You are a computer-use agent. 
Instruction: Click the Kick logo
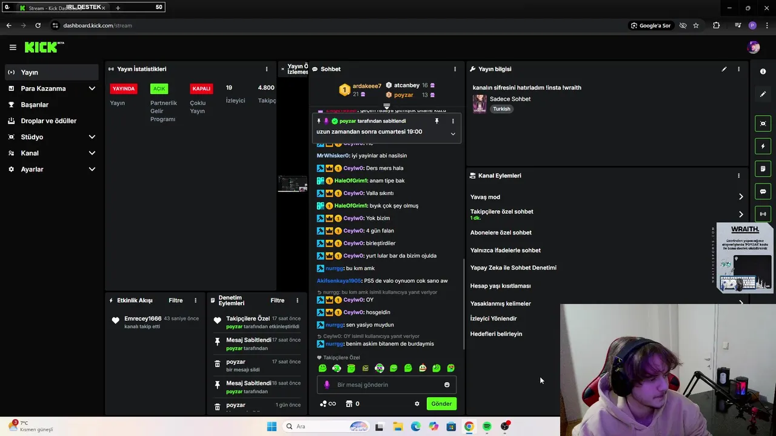pyautogui.click(x=44, y=47)
